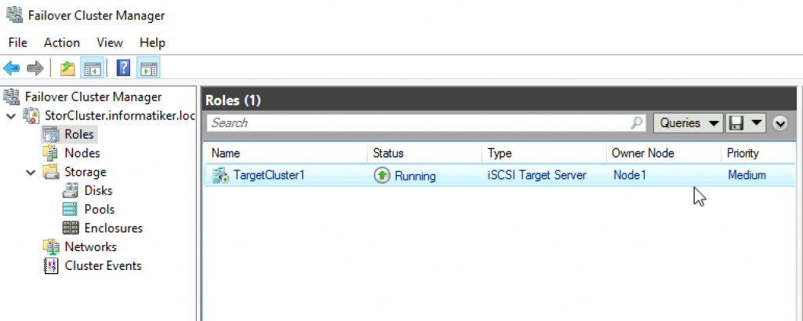803x321 pixels.
Task: Open the File menu
Action: (x=18, y=42)
